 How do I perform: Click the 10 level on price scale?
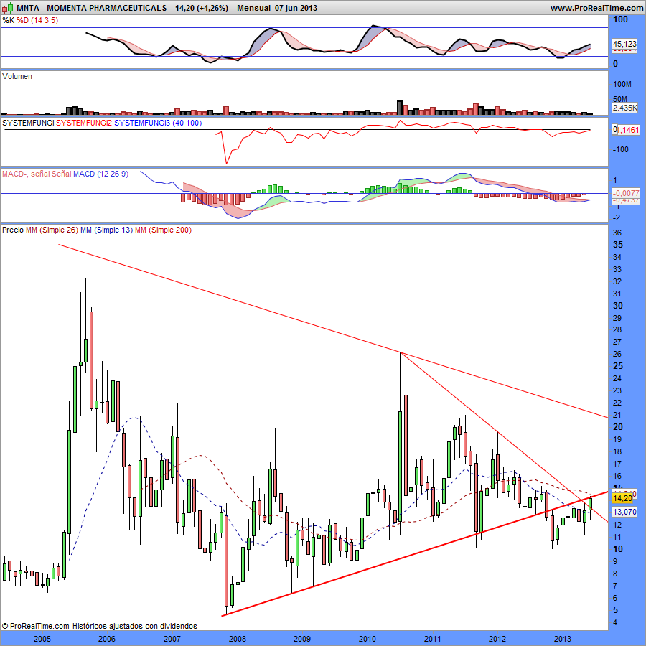click(618, 549)
